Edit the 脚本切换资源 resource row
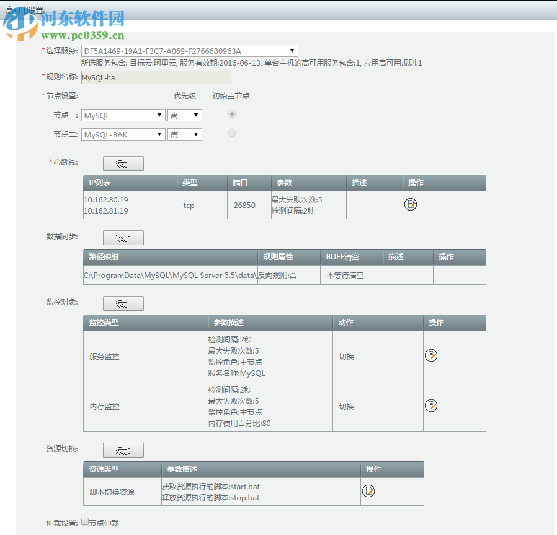Screen dimensions: 557x535 click(368, 491)
